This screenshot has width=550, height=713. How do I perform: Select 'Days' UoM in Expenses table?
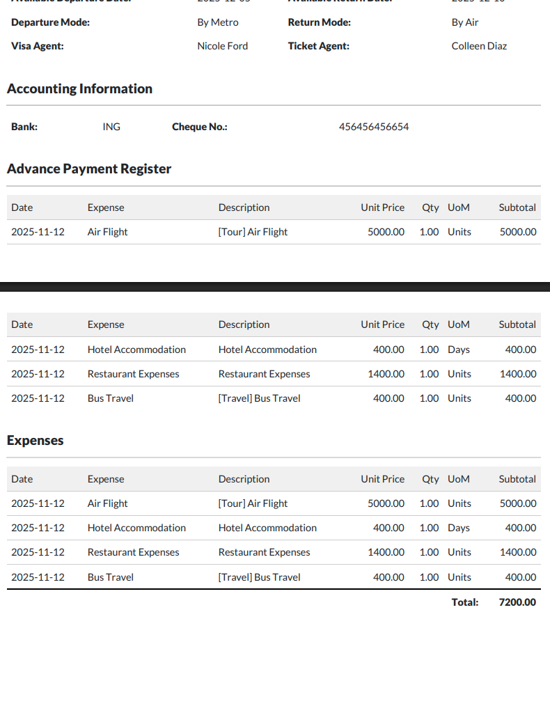point(459,528)
